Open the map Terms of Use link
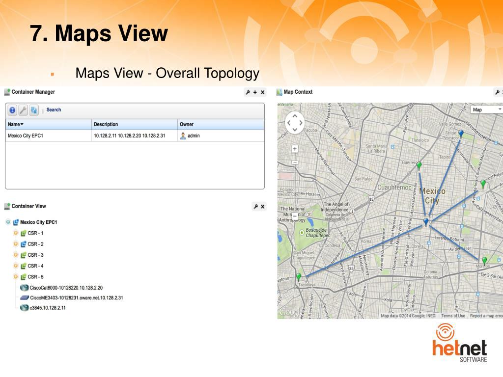 [453, 316]
